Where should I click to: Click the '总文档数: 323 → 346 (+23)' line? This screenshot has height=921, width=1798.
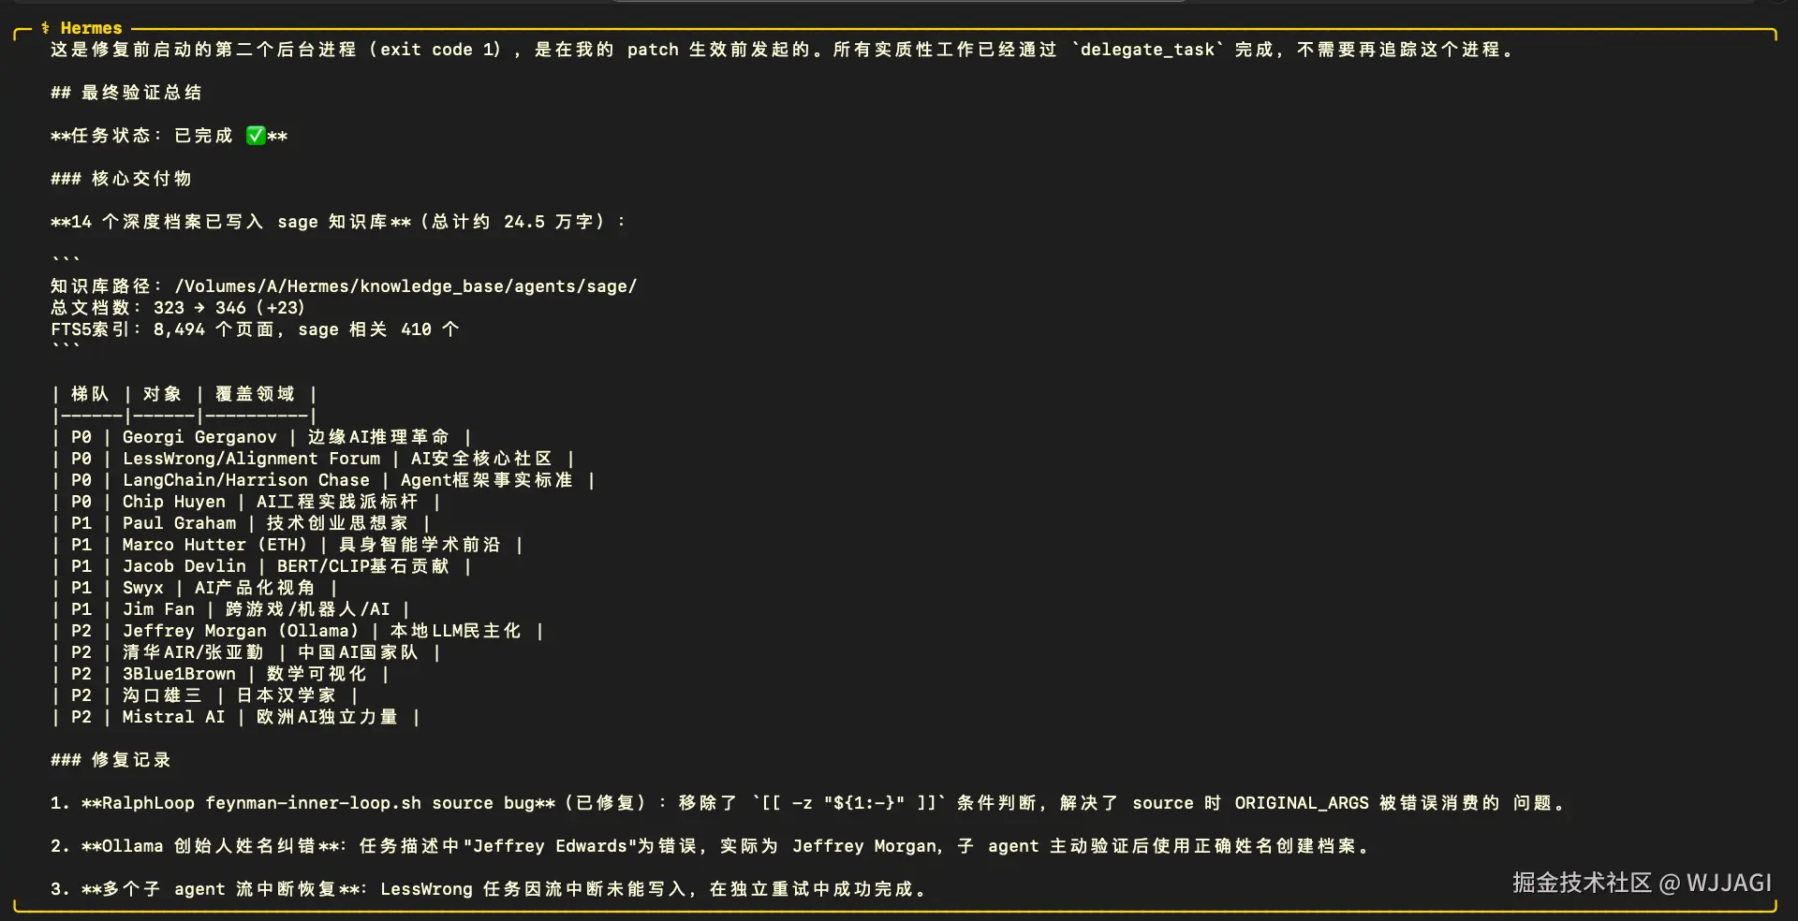click(x=178, y=308)
